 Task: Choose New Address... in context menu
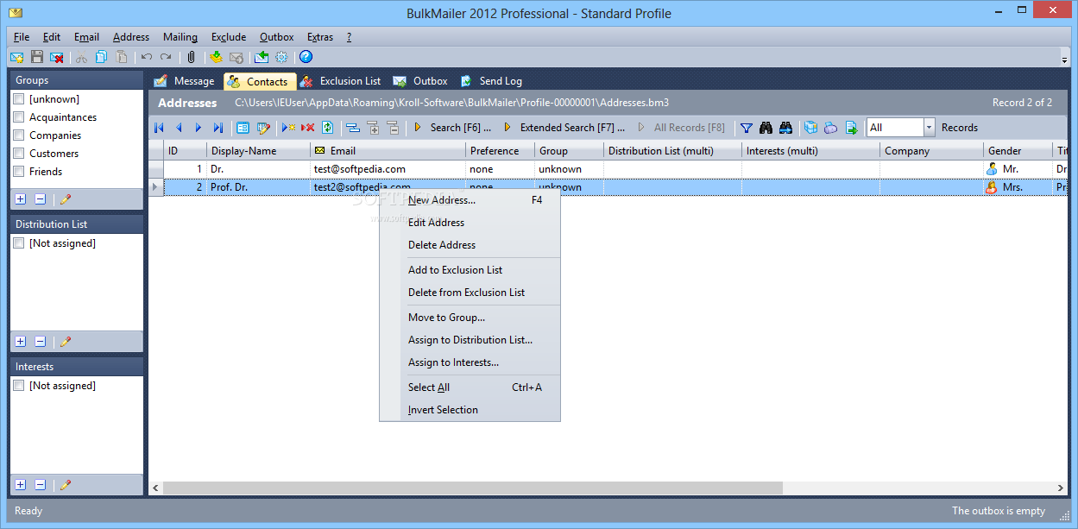pyautogui.click(x=470, y=200)
